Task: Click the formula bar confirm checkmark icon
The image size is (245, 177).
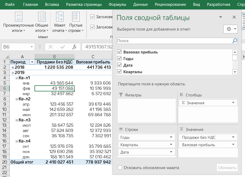Action: click(x=63, y=47)
